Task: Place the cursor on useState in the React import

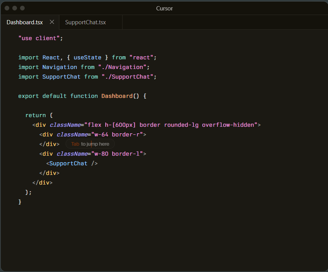Action: point(87,57)
